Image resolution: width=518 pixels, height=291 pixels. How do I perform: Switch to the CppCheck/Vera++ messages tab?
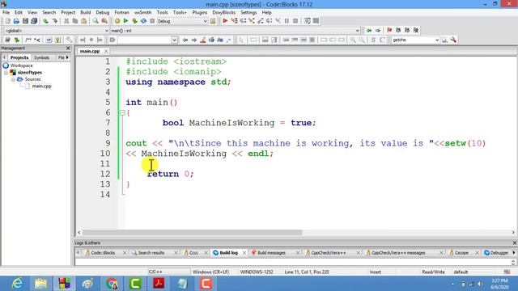click(x=398, y=253)
